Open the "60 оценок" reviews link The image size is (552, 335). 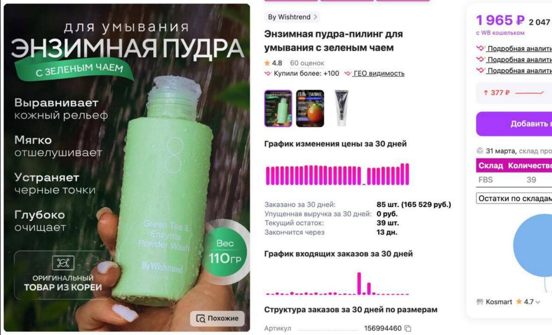pyautogui.click(x=307, y=63)
